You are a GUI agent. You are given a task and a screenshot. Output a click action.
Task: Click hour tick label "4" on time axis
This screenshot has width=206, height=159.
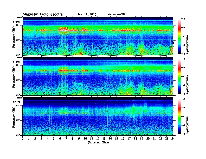pyautogui.click(x=48, y=139)
